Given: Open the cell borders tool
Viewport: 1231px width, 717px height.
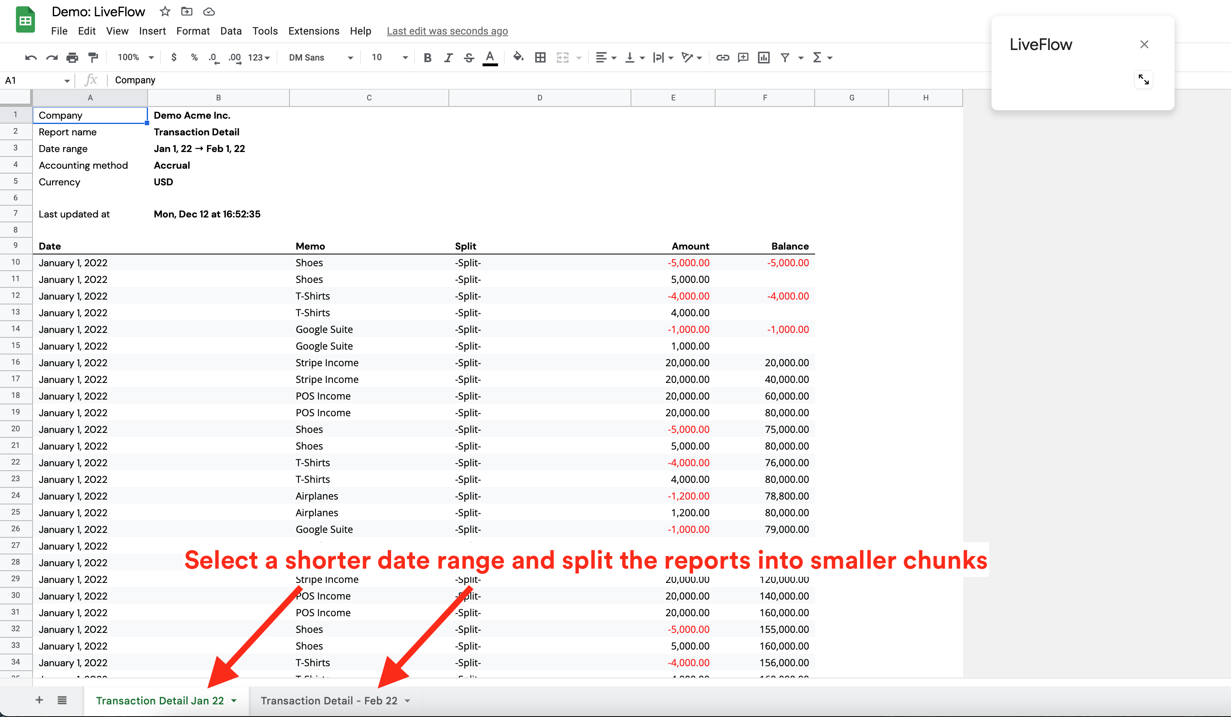Looking at the screenshot, I should tap(540, 58).
